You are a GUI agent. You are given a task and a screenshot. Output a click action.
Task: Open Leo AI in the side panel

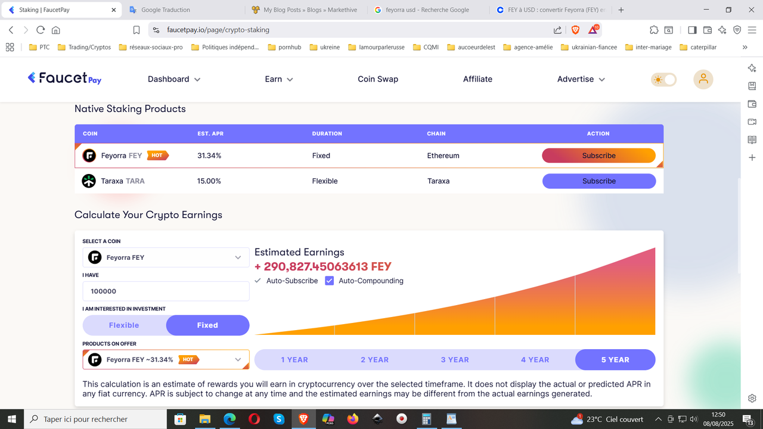(752, 68)
